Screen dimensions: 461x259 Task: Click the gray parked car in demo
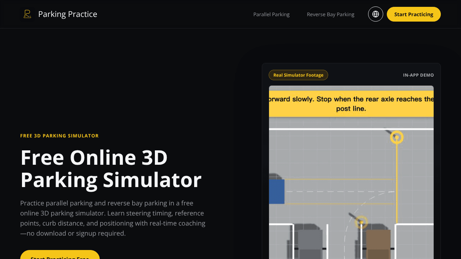310,245
